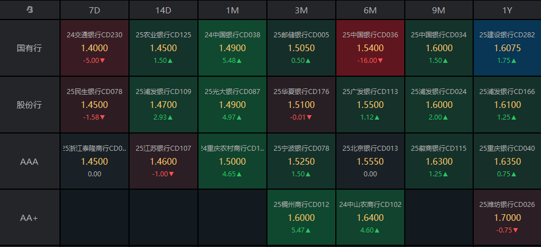Click the 25稠州商行CD012 bond name
Image resolution: width=541 pixels, height=247 pixels.
301,205
